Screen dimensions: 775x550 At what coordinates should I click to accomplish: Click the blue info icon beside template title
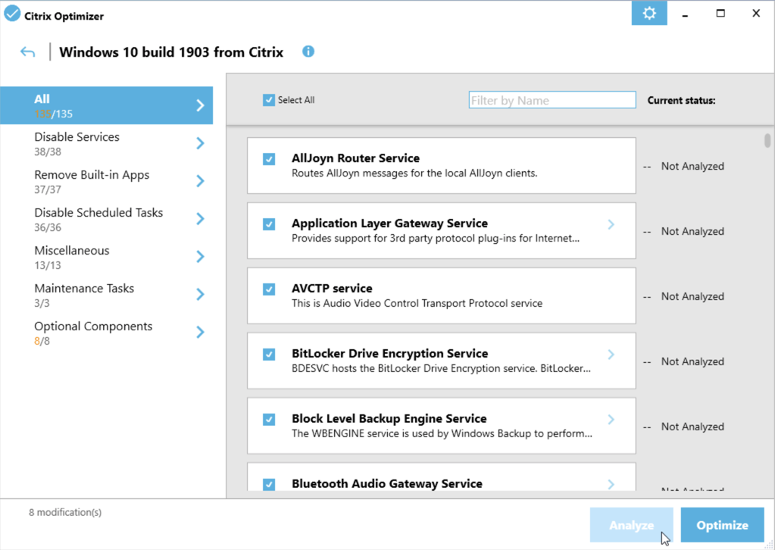[x=308, y=52]
